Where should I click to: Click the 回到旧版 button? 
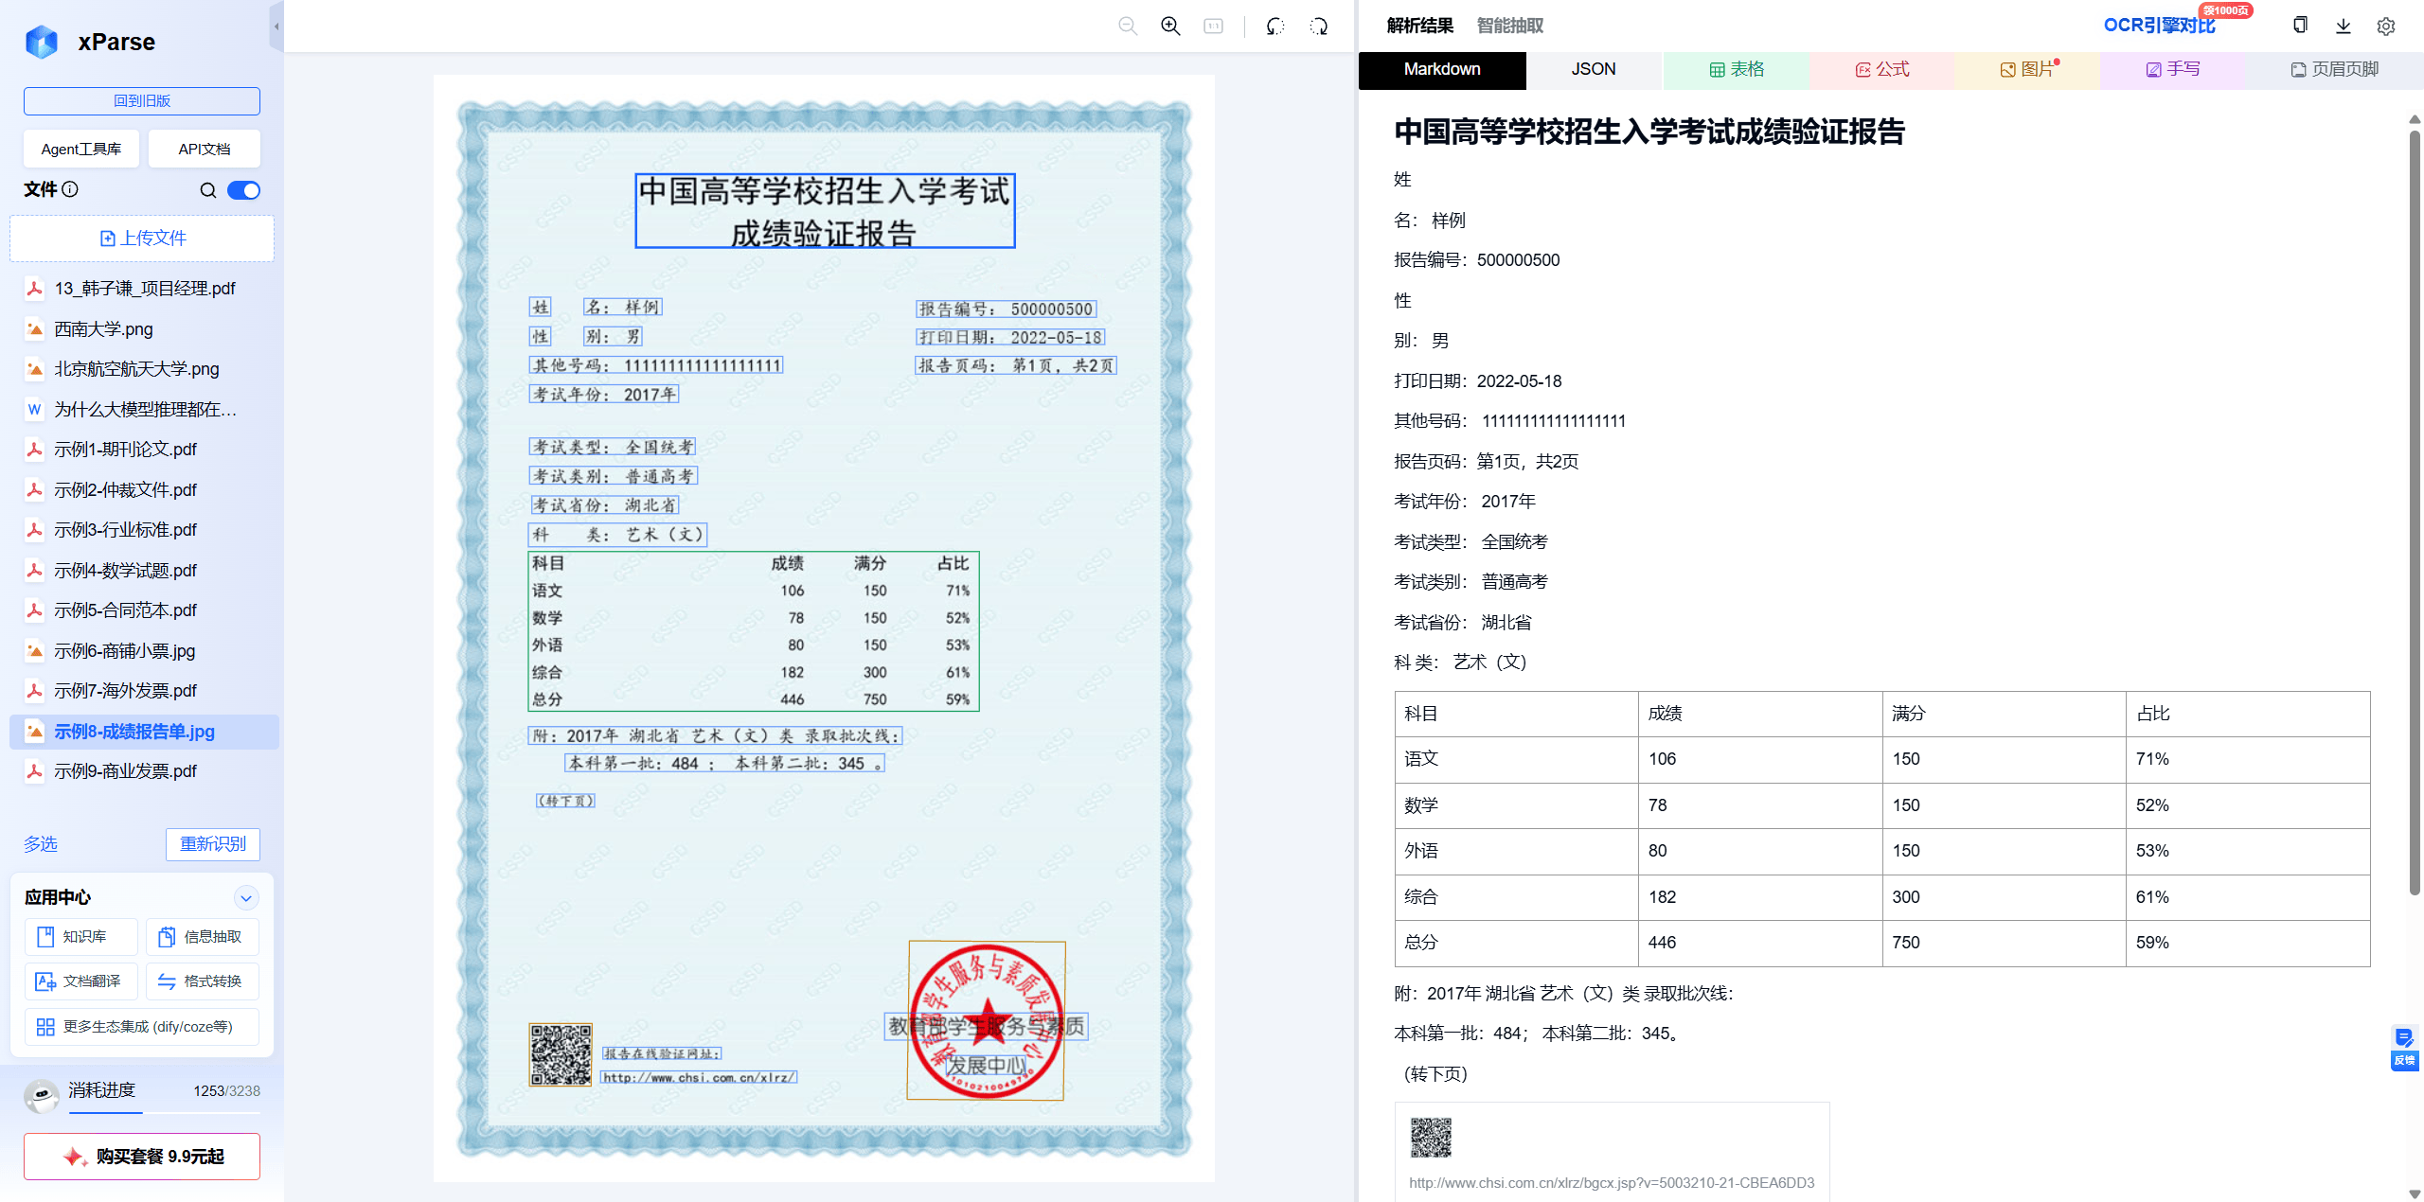click(x=142, y=101)
